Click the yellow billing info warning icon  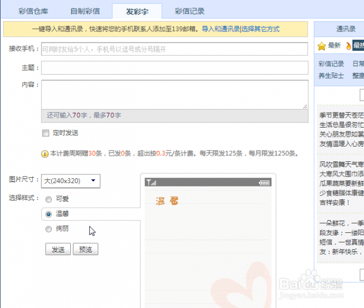(45, 154)
